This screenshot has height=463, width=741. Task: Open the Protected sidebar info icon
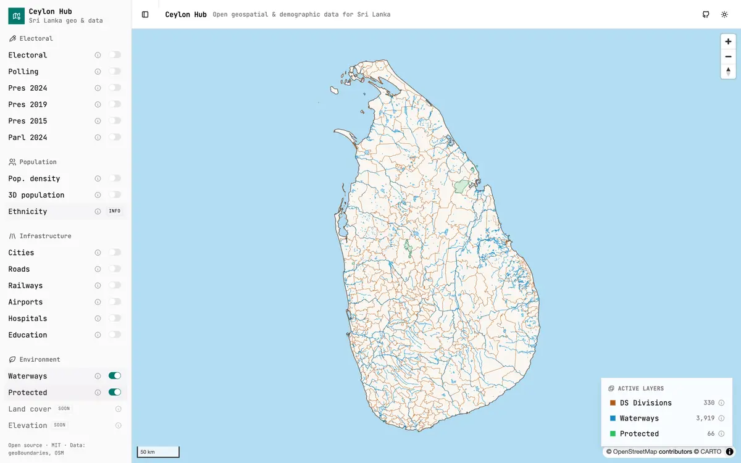click(x=98, y=393)
